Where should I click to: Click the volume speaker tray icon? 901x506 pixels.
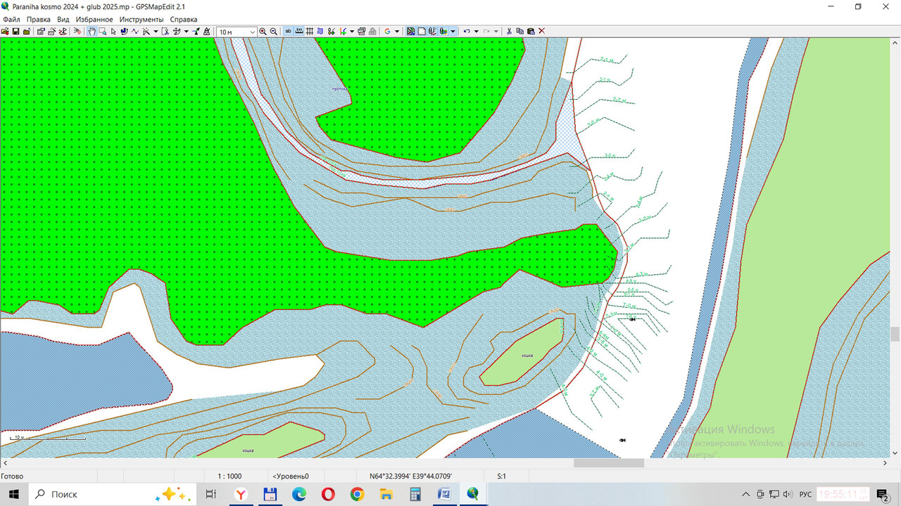pyautogui.click(x=787, y=494)
